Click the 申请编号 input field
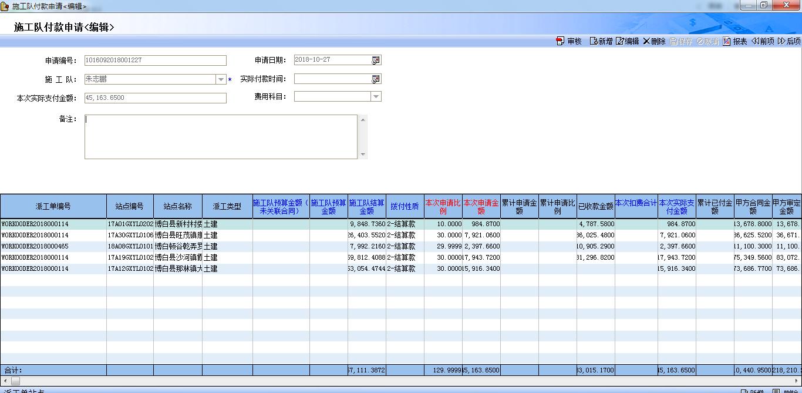Screen dimensions: 802x393 point(155,61)
